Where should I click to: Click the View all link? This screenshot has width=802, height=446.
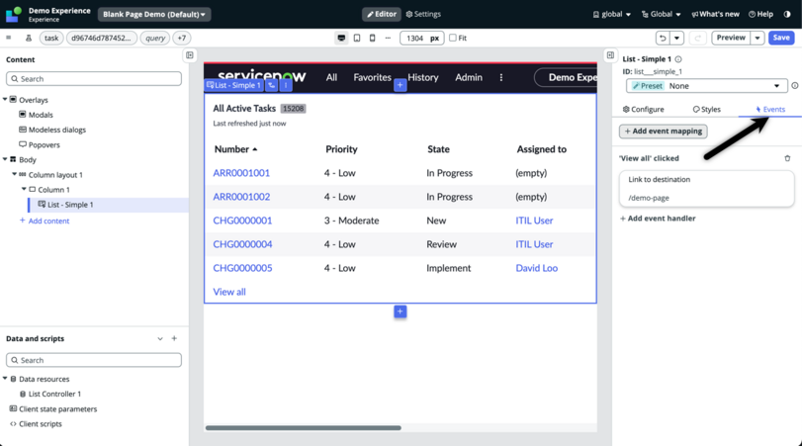pyautogui.click(x=229, y=292)
